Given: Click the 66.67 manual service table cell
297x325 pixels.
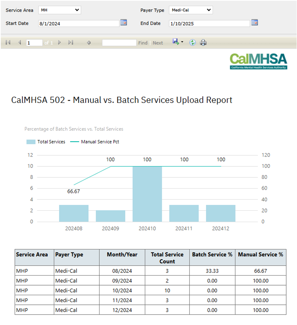Looking at the screenshot, I should point(261,271).
